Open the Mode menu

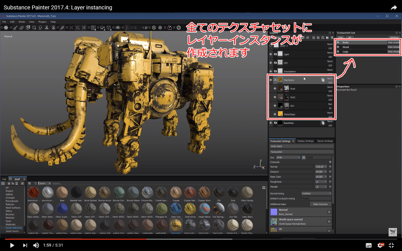21,22
